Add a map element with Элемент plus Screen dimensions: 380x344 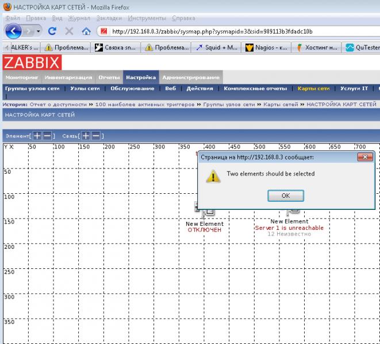tap(37, 136)
